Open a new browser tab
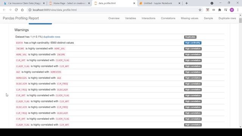The image size is (242, 136). (186, 3)
